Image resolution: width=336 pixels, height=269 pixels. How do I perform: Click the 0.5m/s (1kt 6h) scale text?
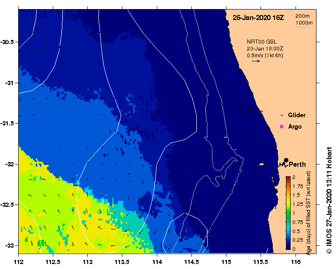(x=265, y=55)
